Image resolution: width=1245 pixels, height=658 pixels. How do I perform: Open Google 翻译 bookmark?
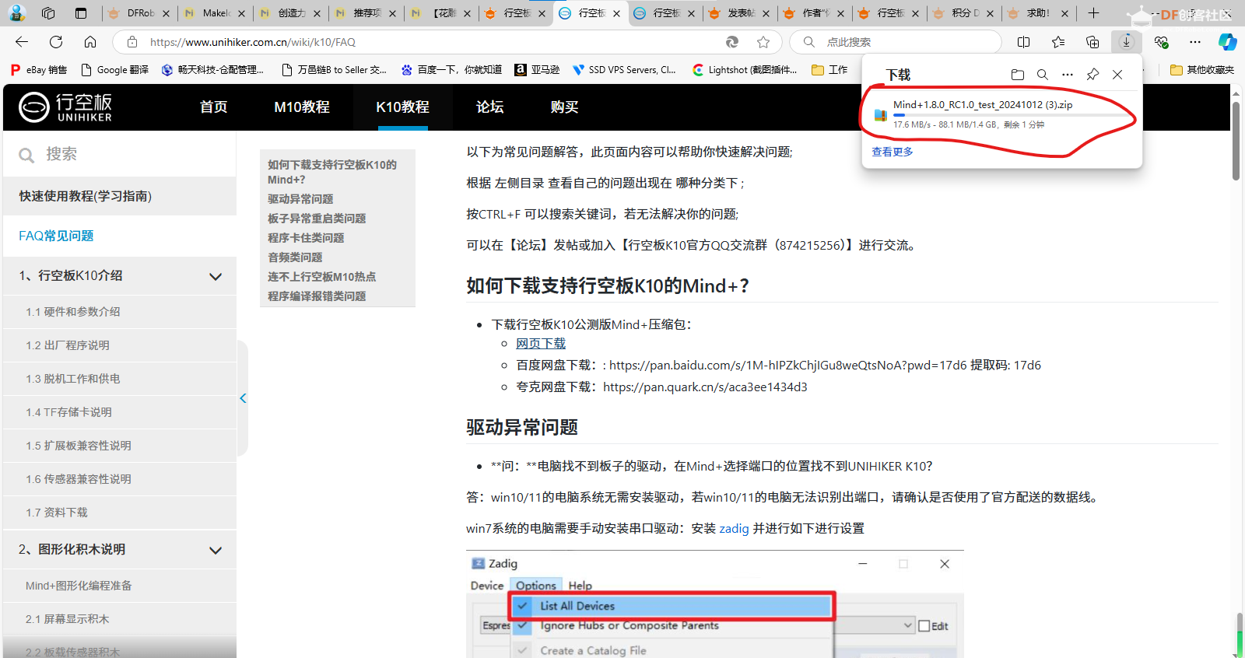pyautogui.click(x=115, y=70)
